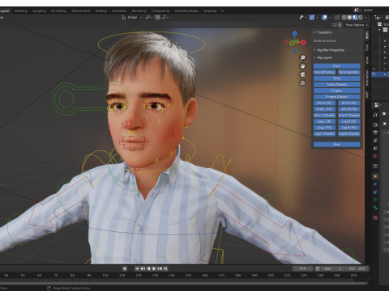Viewport: 389px width, 291px height.
Task: Toggle the Fingers rig layer button
Action: coord(337,91)
